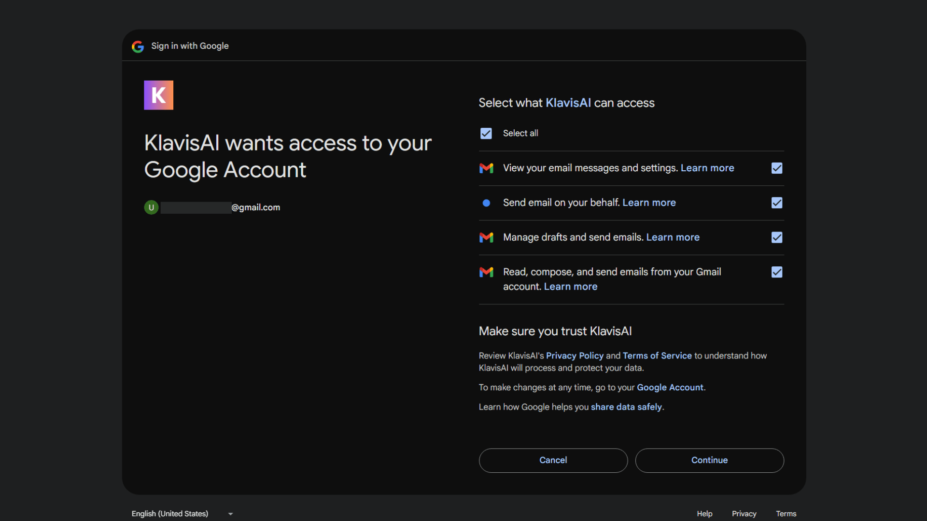Toggle the Select all checkbox

pos(486,134)
